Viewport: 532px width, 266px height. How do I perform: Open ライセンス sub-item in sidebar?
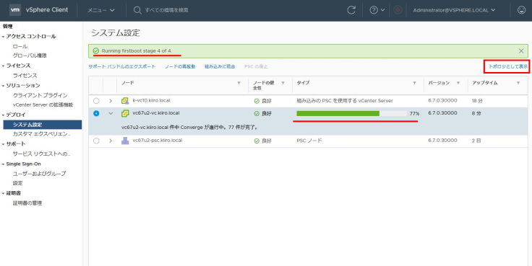pyautogui.click(x=25, y=76)
